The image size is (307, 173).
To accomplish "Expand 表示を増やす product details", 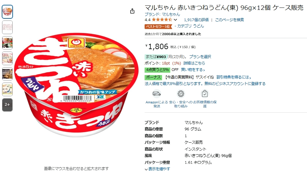I will [157, 169].
